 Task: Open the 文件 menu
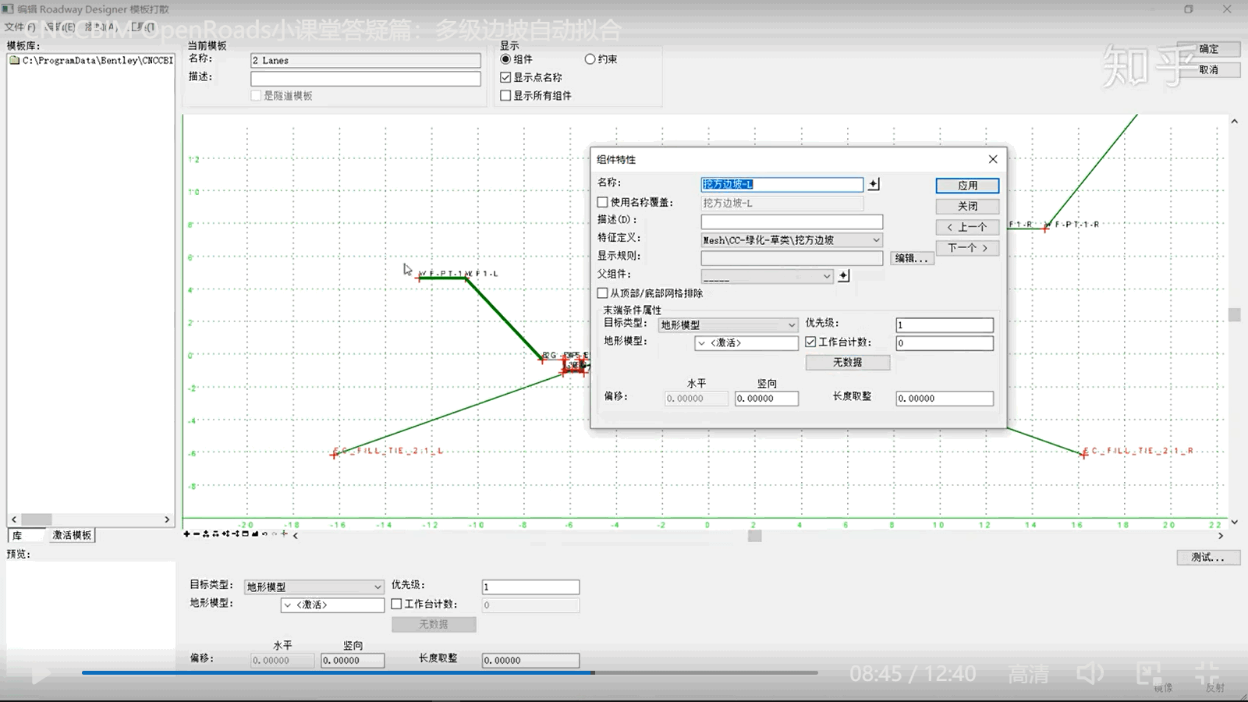pyautogui.click(x=20, y=27)
